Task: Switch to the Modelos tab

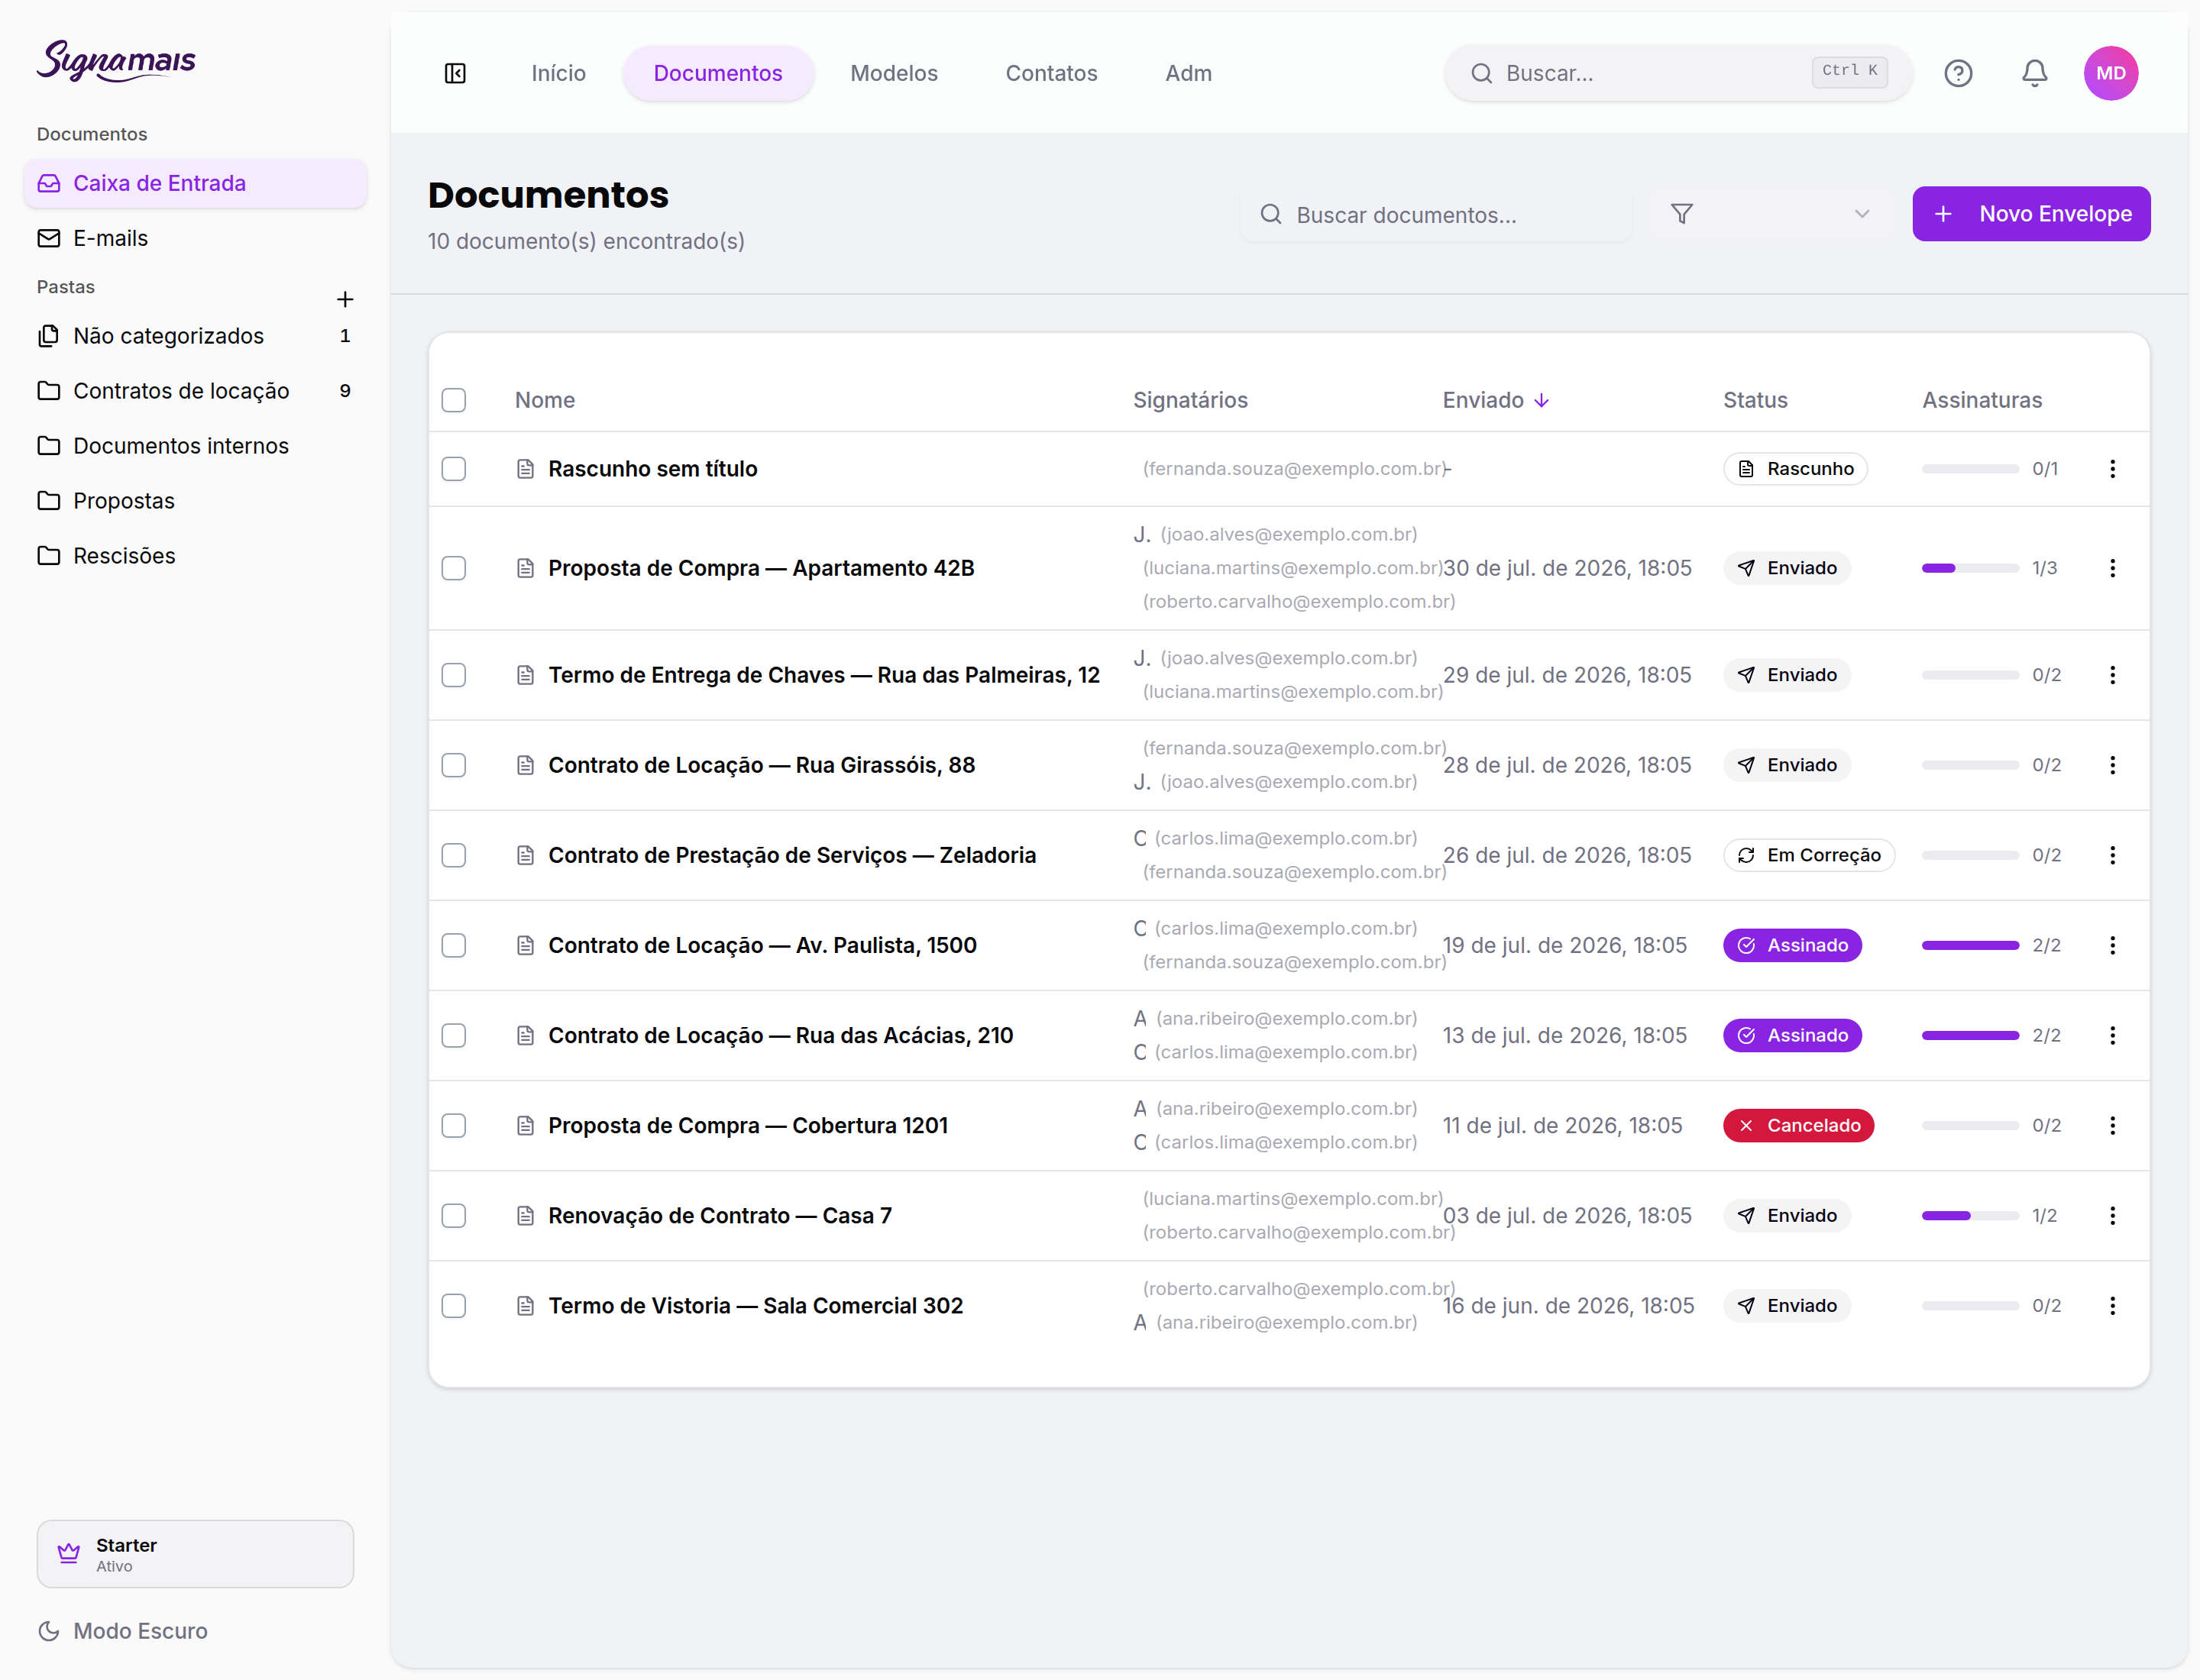Action: tap(894, 73)
